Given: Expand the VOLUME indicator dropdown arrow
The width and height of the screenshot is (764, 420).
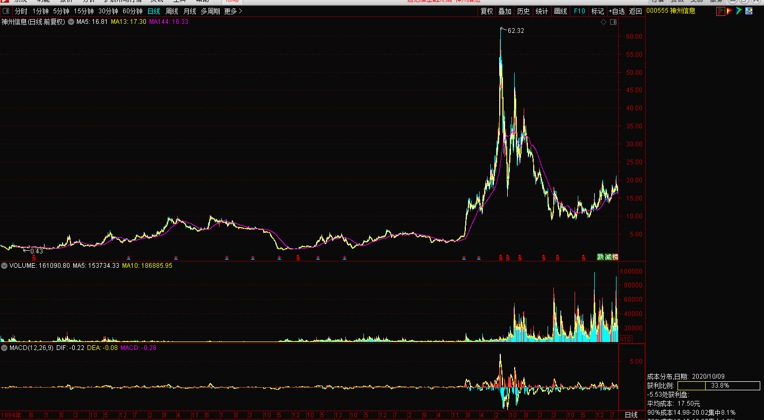Looking at the screenshot, I should point(4,266).
